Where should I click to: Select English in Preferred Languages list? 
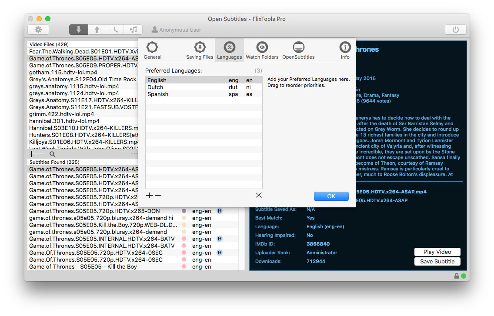204,80
